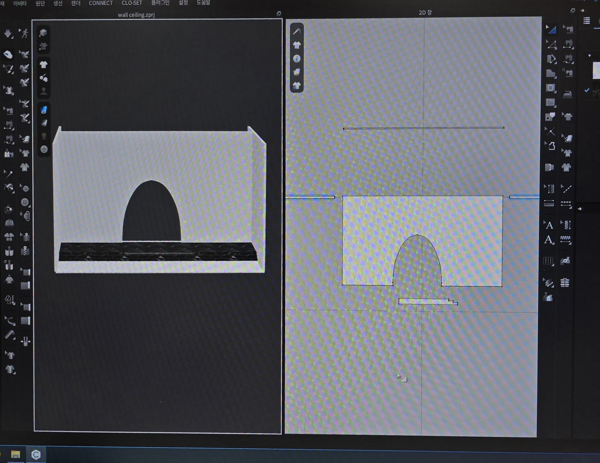Select the Button tool
This screenshot has width=600, height=463.
[x=25, y=202]
